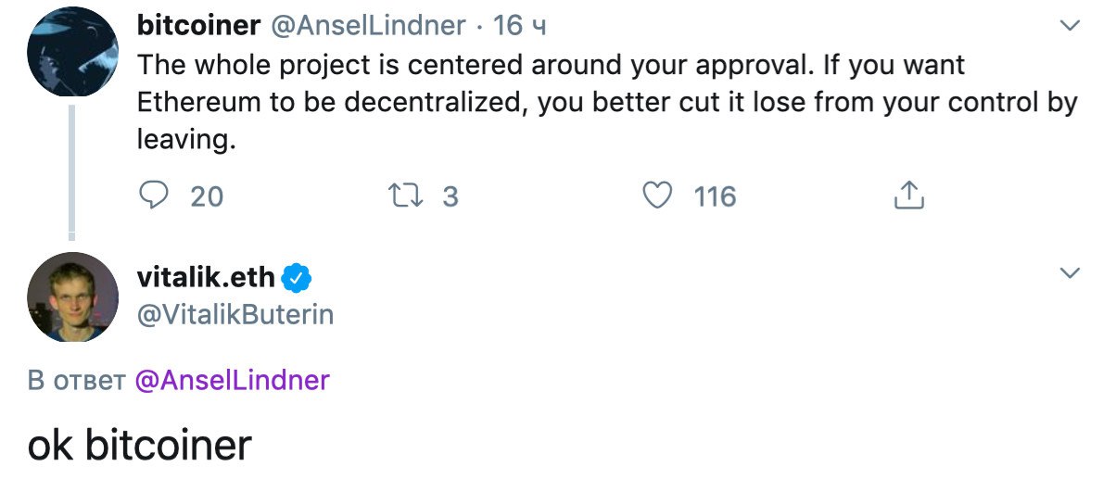Like the tweet with heart icon

pos(657,196)
